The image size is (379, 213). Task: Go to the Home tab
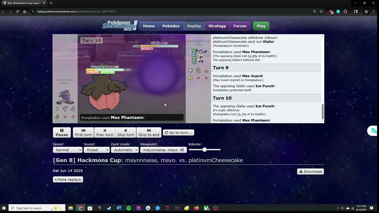click(x=149, y=26)
